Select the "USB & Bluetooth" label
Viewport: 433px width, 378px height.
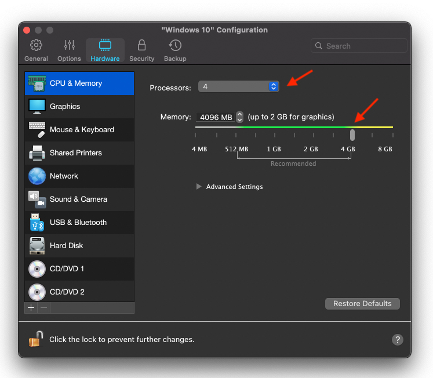(78, 222)
